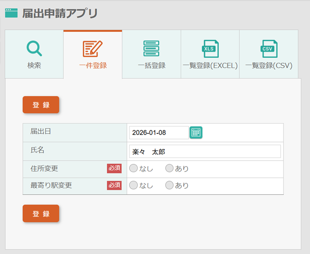
Task: Click the magnifying glass search icon
Action: pyautogui.click(x=34, y=48)
